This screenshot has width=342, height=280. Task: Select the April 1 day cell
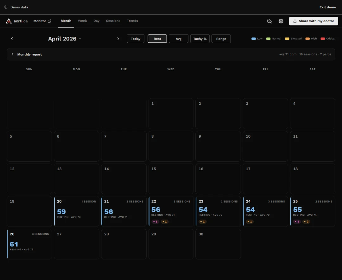(171, 114)
